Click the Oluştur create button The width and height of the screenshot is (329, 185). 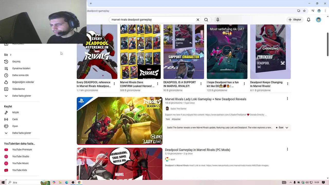(x=295, y=20)
